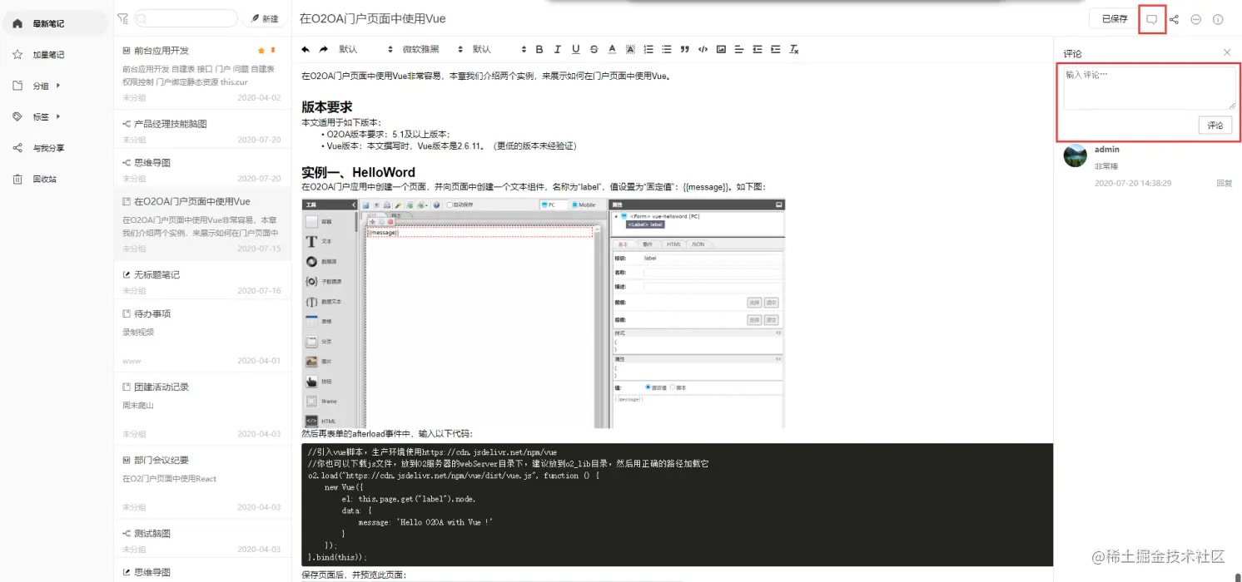Open the text alignment option

point(739,49)
